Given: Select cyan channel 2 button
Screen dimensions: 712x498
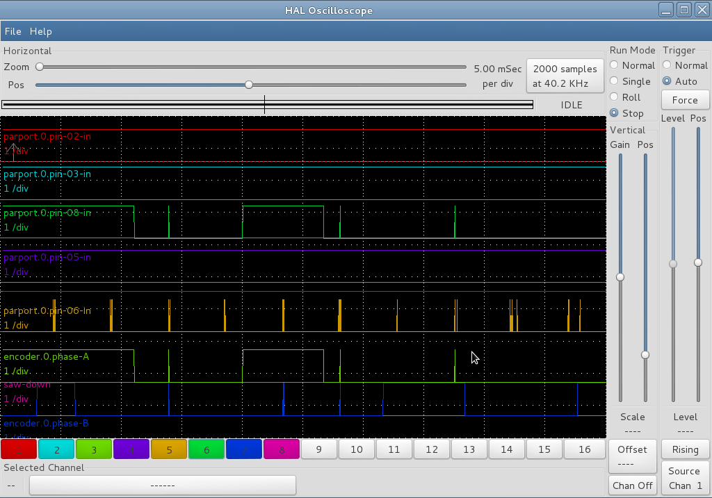Looking at the screenshot, I should pos(56,449).
